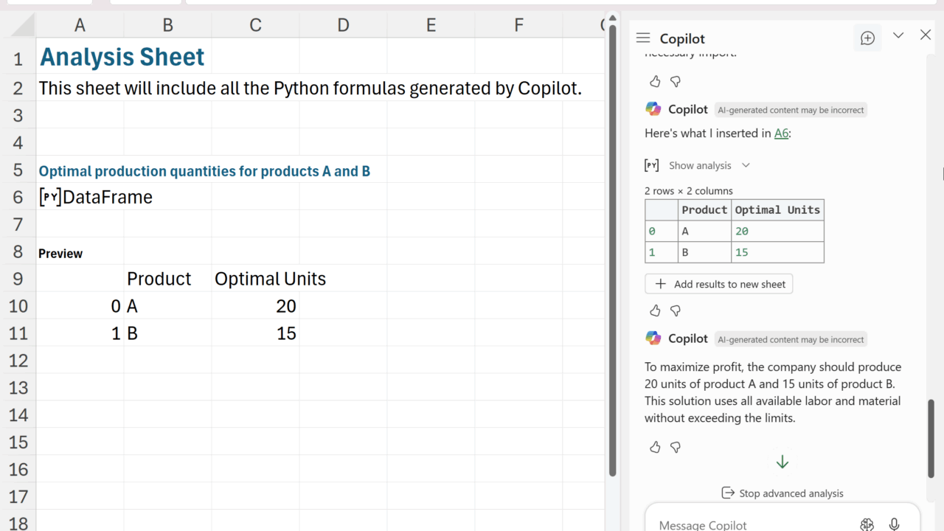Thumbs down the A6 insertion response

tap(675, 310)
